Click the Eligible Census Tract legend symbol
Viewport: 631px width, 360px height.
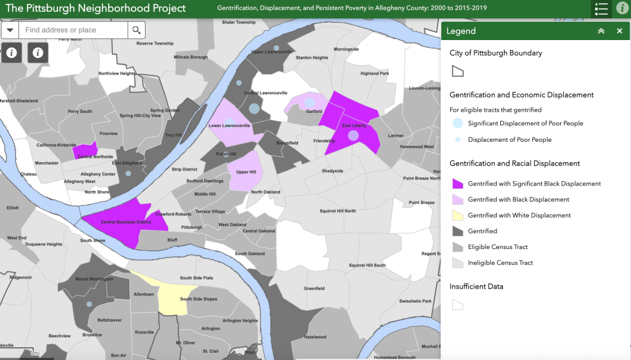pos(457,247)
